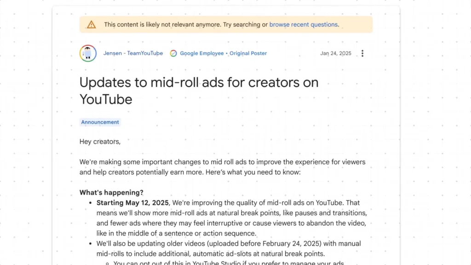Open the three-dot more options menu
The height and width of the screenshot is (265, 471).
tap(362, 53)
